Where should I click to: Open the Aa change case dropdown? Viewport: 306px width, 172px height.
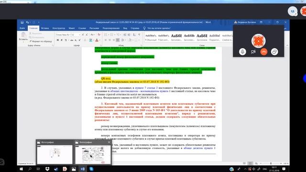tap(92, 35)
